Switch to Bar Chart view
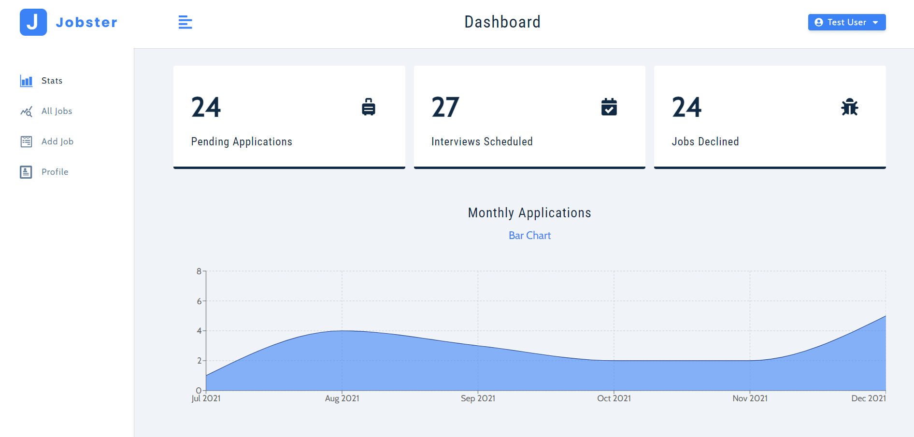Viewport: 914px width, 437px height. pyautogui.click(x=529, y=236)
